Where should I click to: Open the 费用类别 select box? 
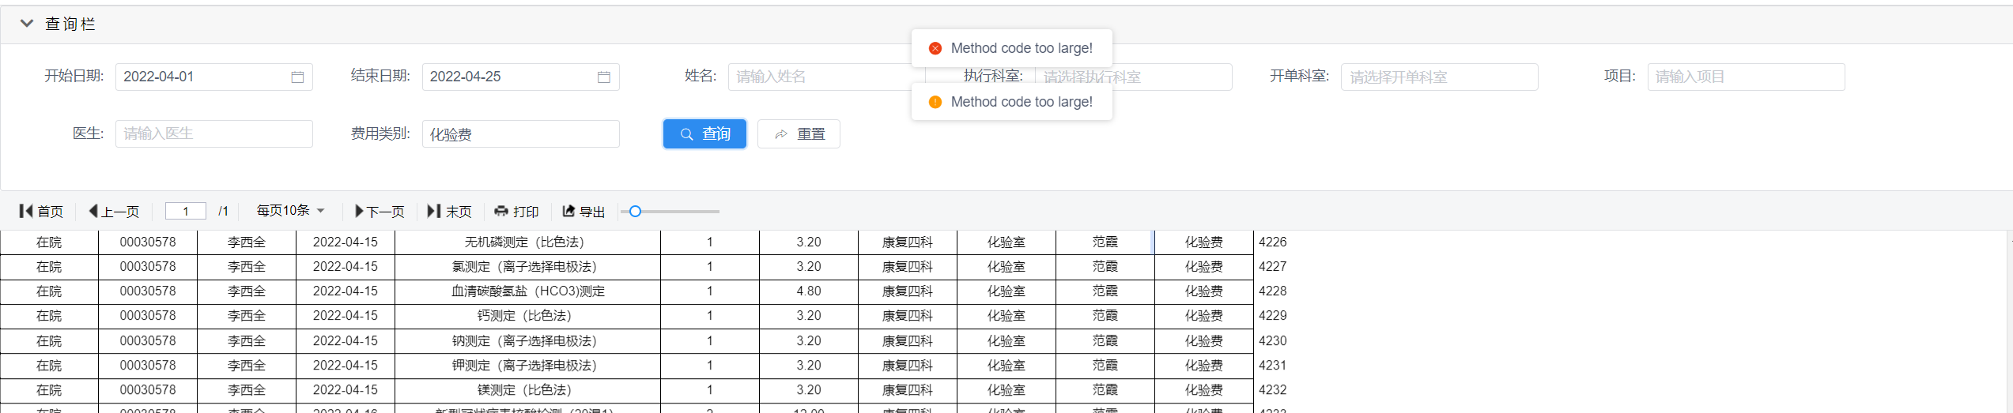(521, 133)
